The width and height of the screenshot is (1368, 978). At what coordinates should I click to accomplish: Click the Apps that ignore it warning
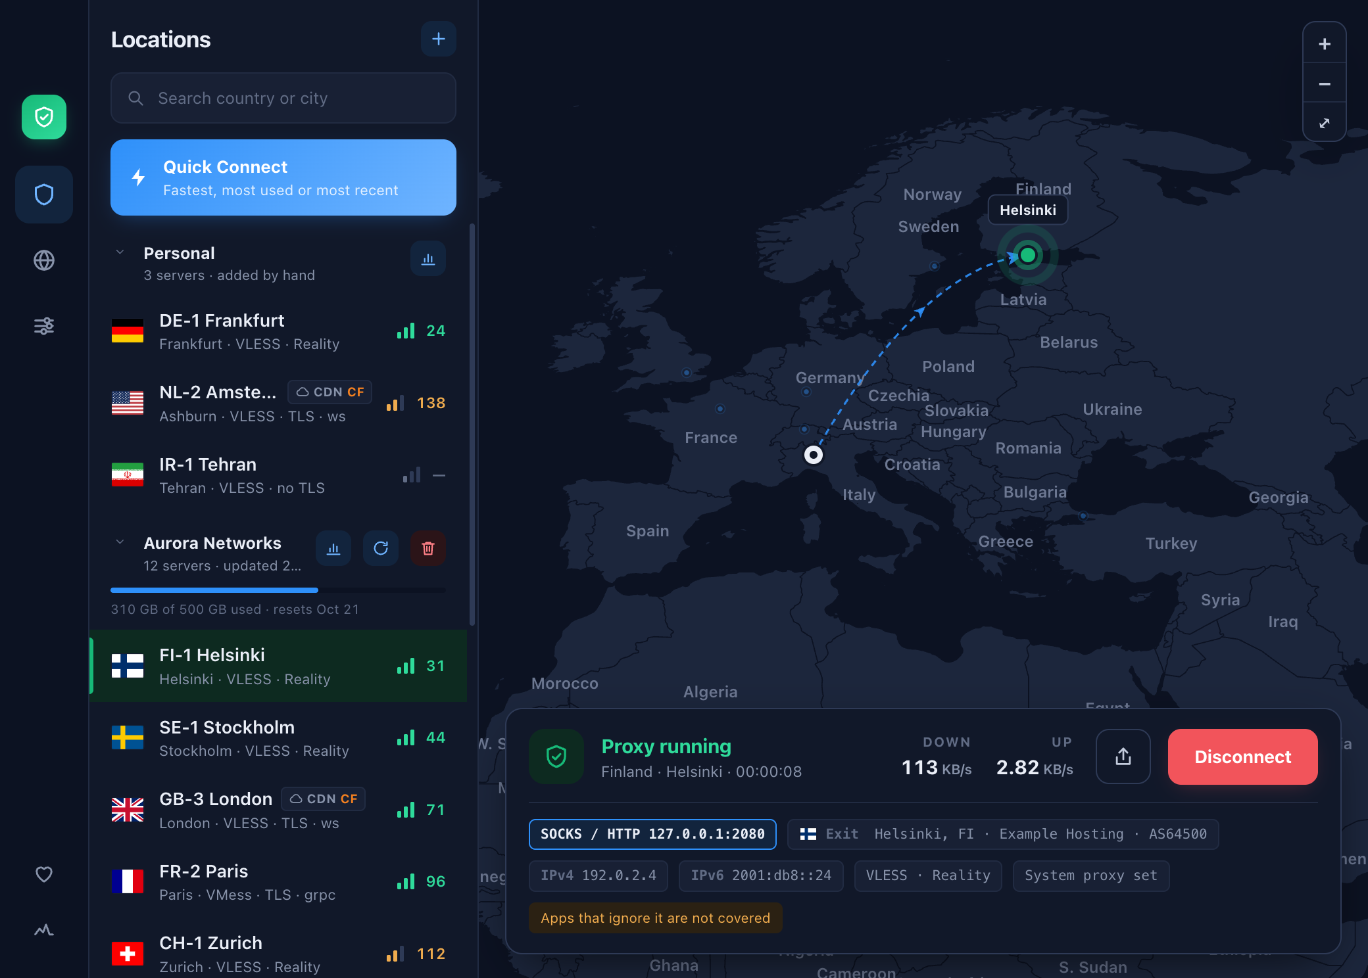(x=656, y=918)
